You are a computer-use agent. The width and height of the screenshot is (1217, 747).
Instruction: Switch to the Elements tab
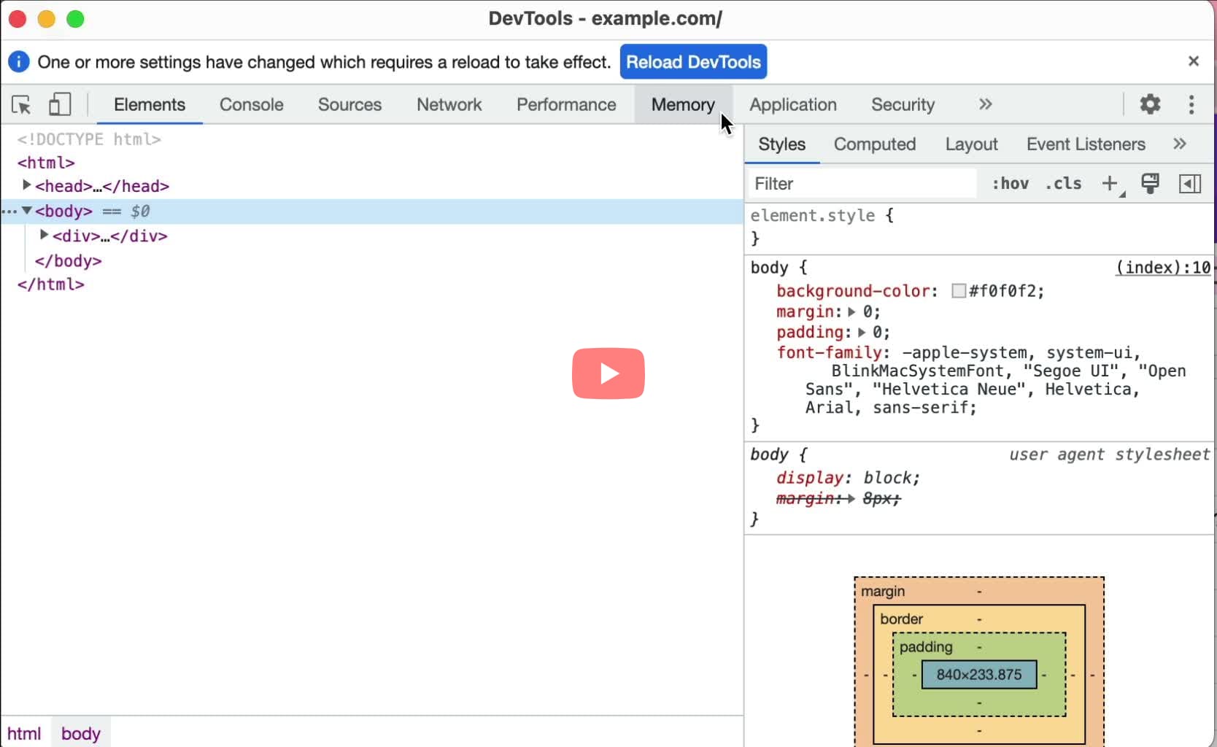point(150,104)
